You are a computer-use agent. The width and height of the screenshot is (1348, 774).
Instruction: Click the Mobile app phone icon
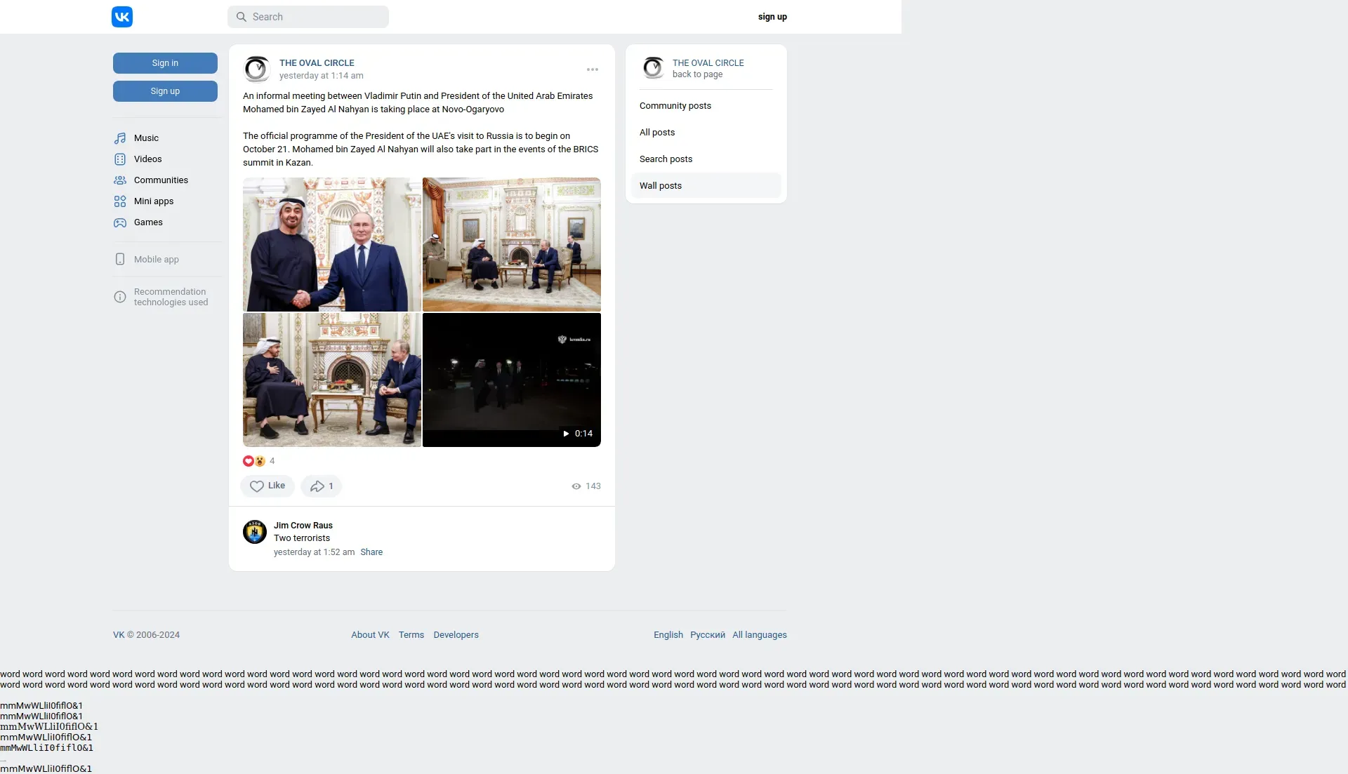pyautogui.click(x=120, y=260)
